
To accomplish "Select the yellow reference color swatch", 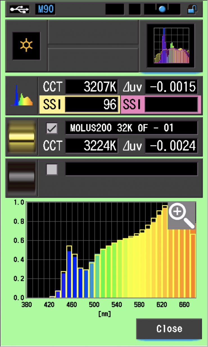I will 22,136.
